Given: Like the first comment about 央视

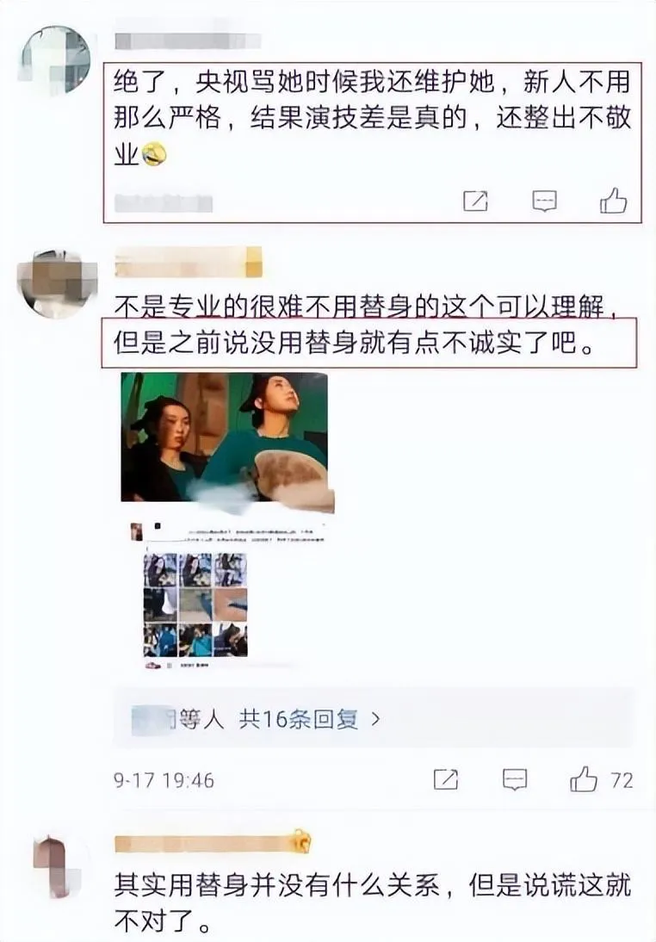Looking at the screenshot, I should point(613,201).
